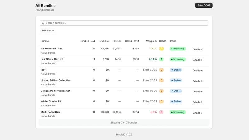249x140 pixels.
Task: Click the 7 bundles tracked subtitle
Action: (x=45, y=10)
